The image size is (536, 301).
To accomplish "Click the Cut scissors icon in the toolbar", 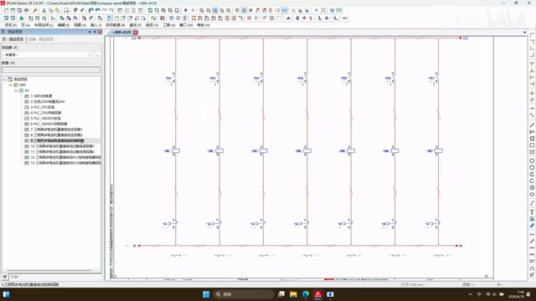I will coord(44,11).
